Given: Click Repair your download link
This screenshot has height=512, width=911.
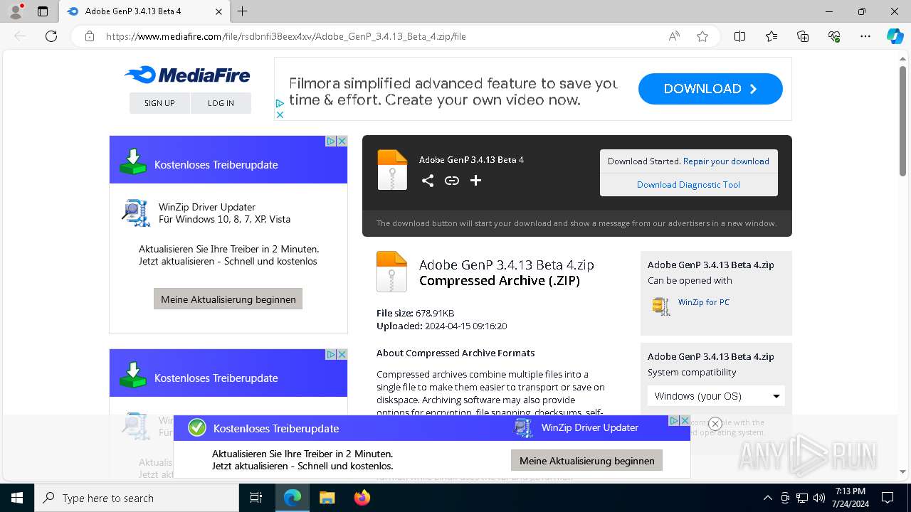Looking at the screenshot, I should point(726,161).
